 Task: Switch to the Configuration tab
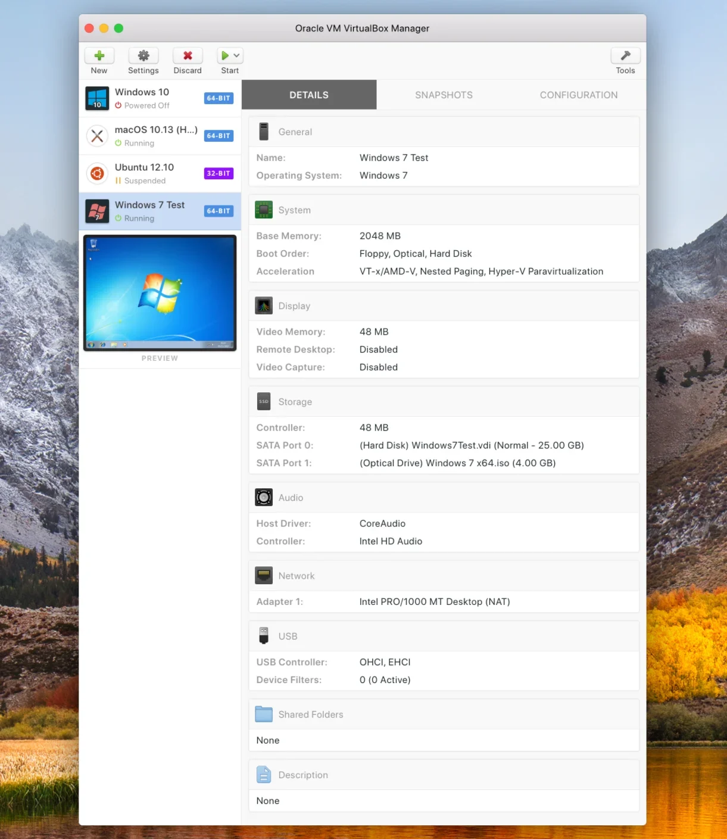[x=579, y=95]
